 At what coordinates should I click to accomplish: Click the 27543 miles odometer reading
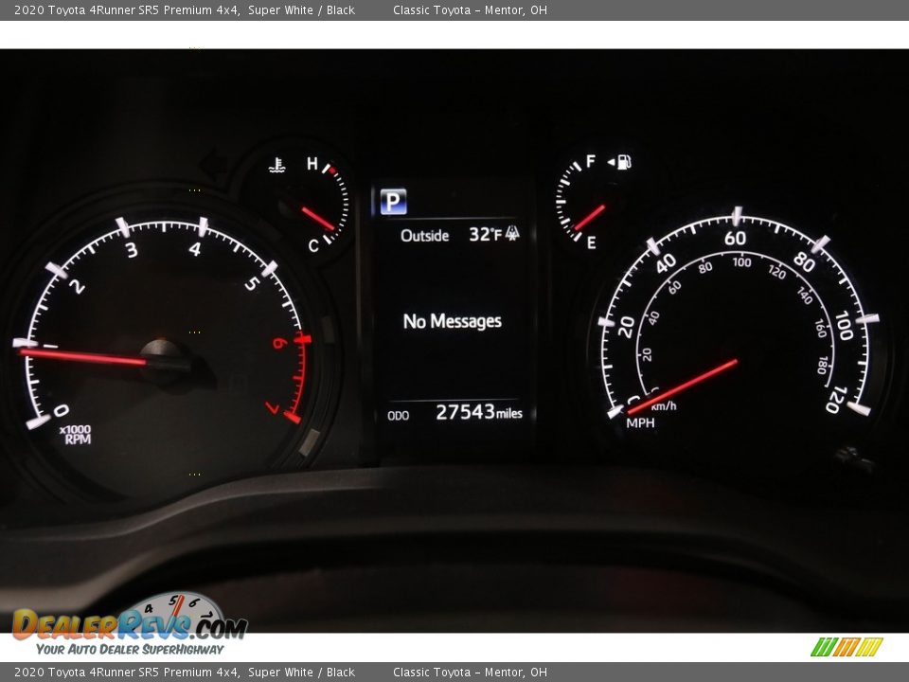point(478,412)
